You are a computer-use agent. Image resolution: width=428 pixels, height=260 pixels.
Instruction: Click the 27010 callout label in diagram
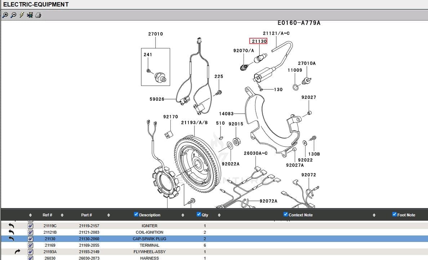(x=155, y=34)
